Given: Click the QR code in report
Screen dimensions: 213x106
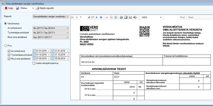Looking at the screenshot, I should pos(145,31).
